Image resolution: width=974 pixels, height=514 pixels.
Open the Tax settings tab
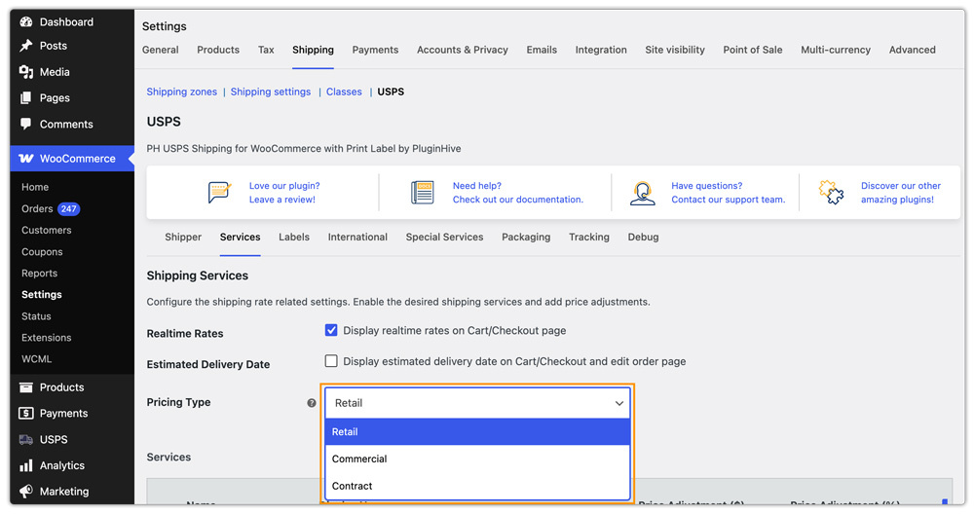tap(266, 50)
